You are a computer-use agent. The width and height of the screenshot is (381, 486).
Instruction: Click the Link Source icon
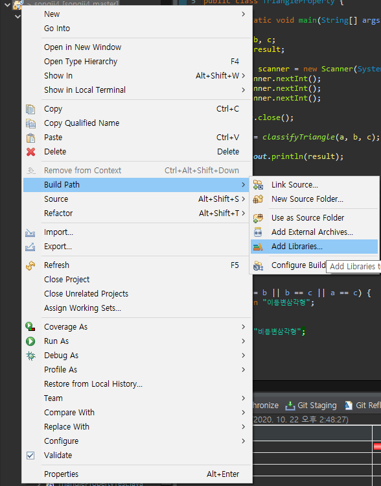258,185
